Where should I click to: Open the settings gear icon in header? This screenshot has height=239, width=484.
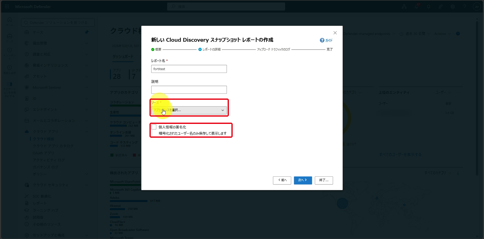pos(453,7)
